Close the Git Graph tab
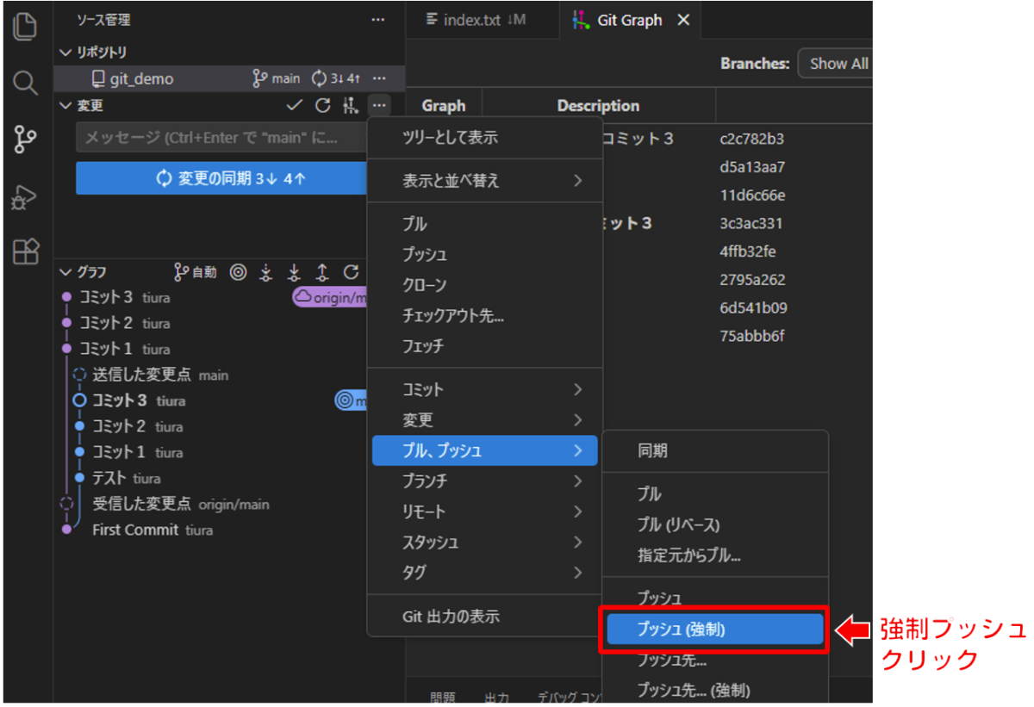 683,20
